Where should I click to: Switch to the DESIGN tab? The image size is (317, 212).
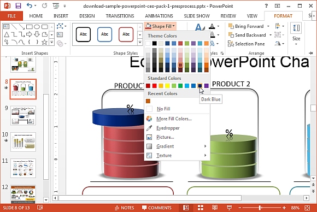[x=87, y=16]
